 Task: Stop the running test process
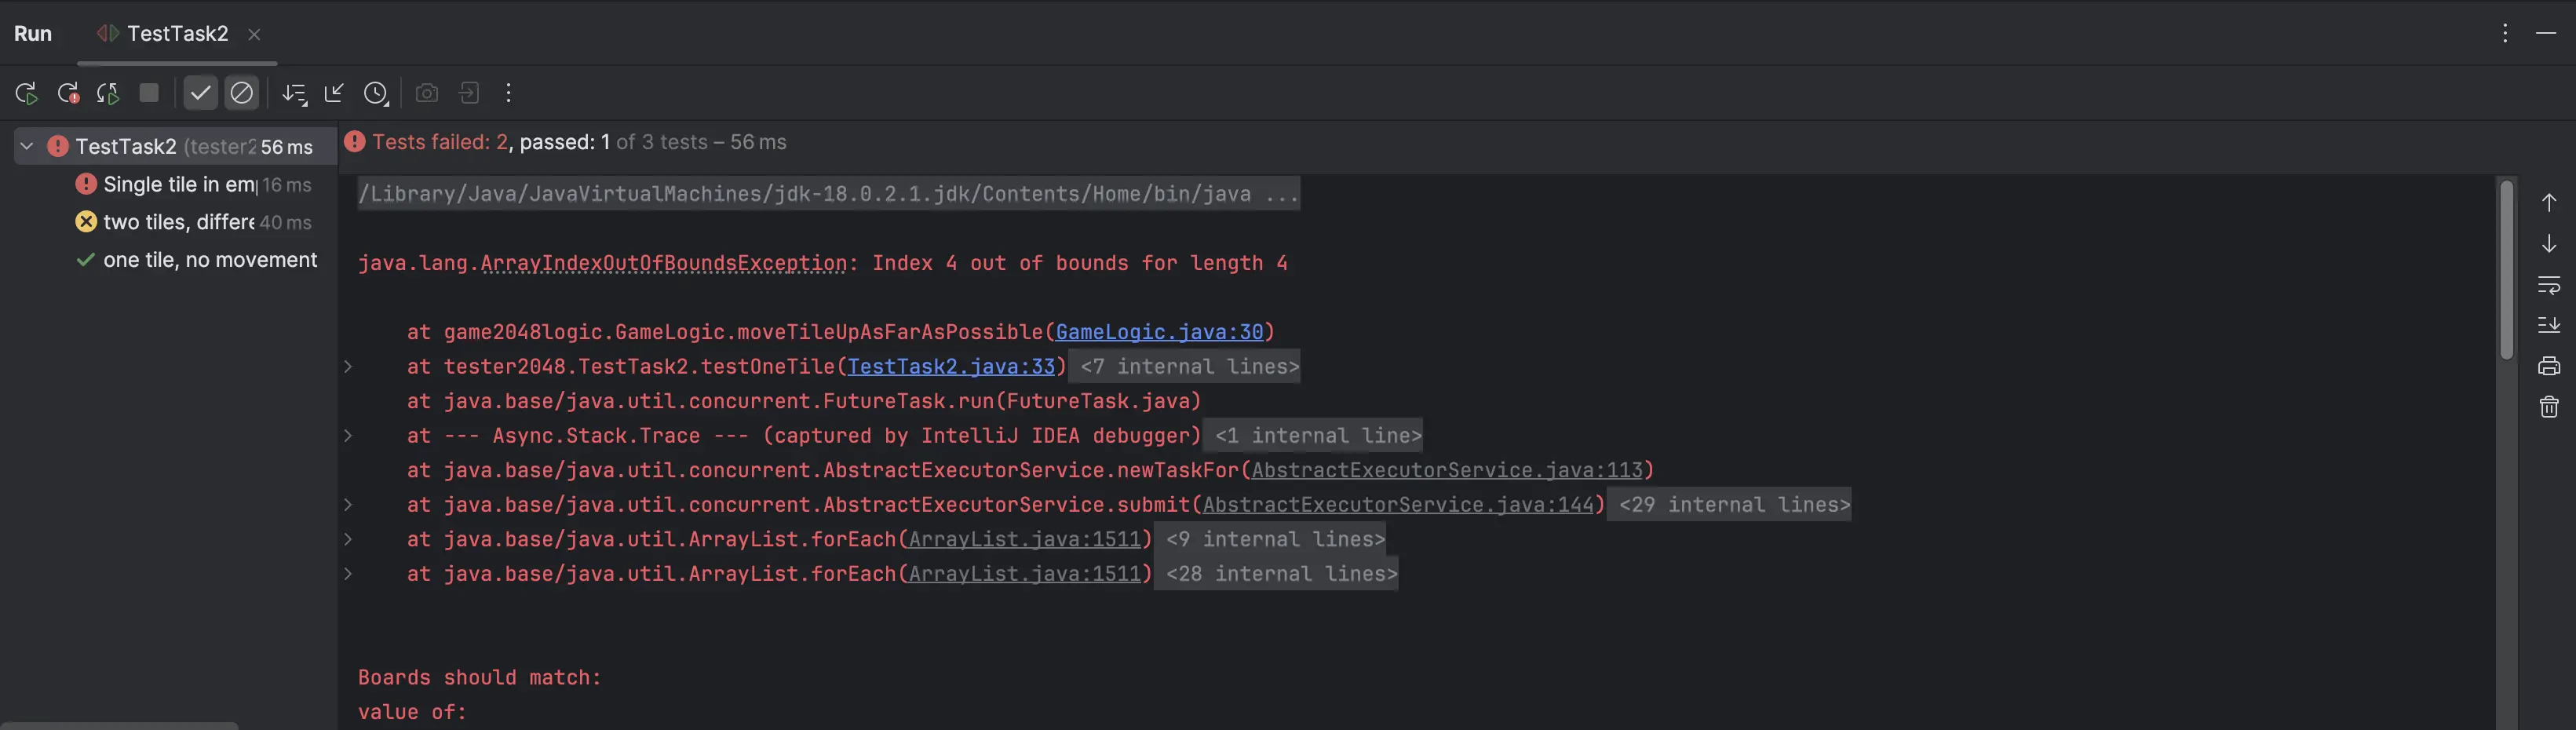tap(148, 93)
